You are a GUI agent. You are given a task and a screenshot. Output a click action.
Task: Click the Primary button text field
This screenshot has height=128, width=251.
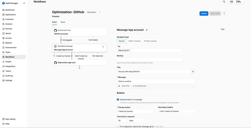[136, 111]
